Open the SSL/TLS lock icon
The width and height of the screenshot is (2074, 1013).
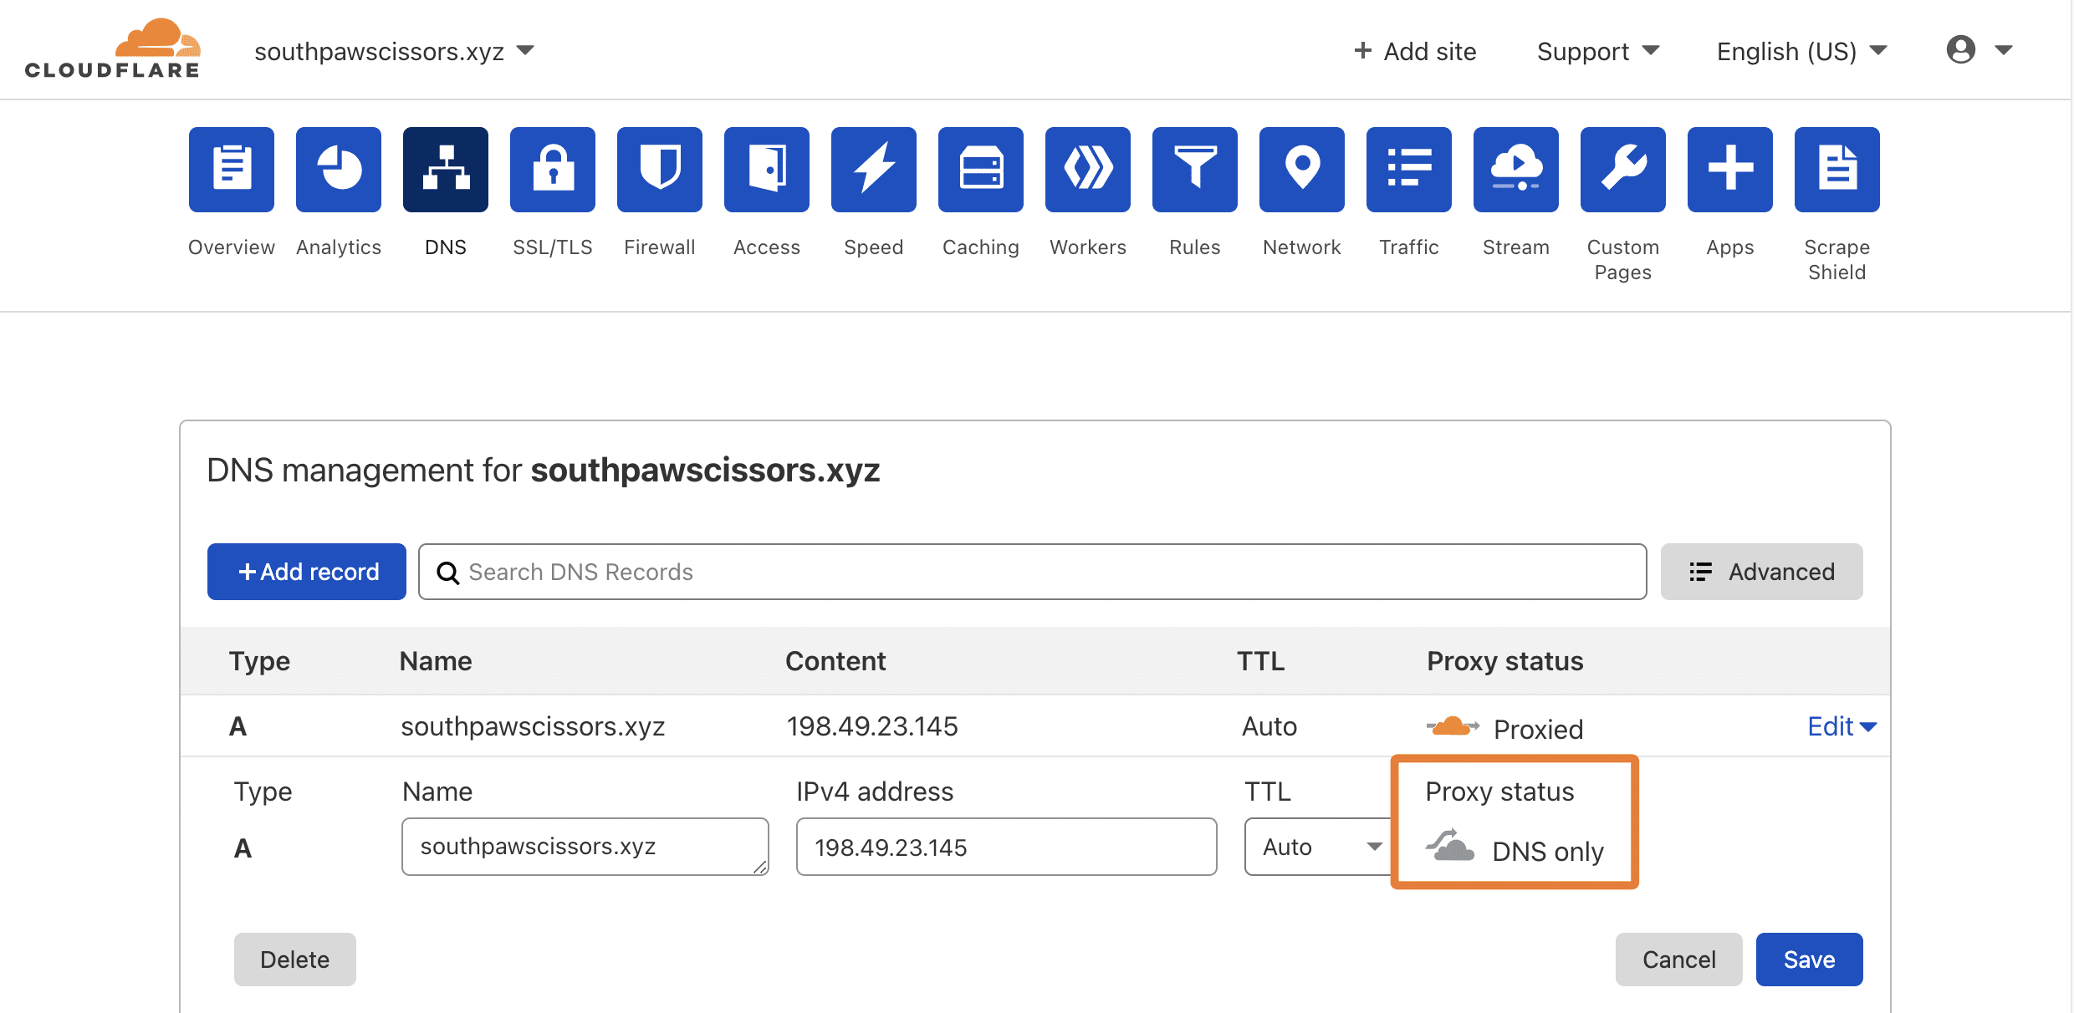[x=552, y=170]
